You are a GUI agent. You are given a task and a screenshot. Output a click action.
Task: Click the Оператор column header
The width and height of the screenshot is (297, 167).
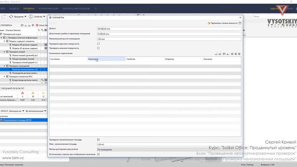click(183, 59)
